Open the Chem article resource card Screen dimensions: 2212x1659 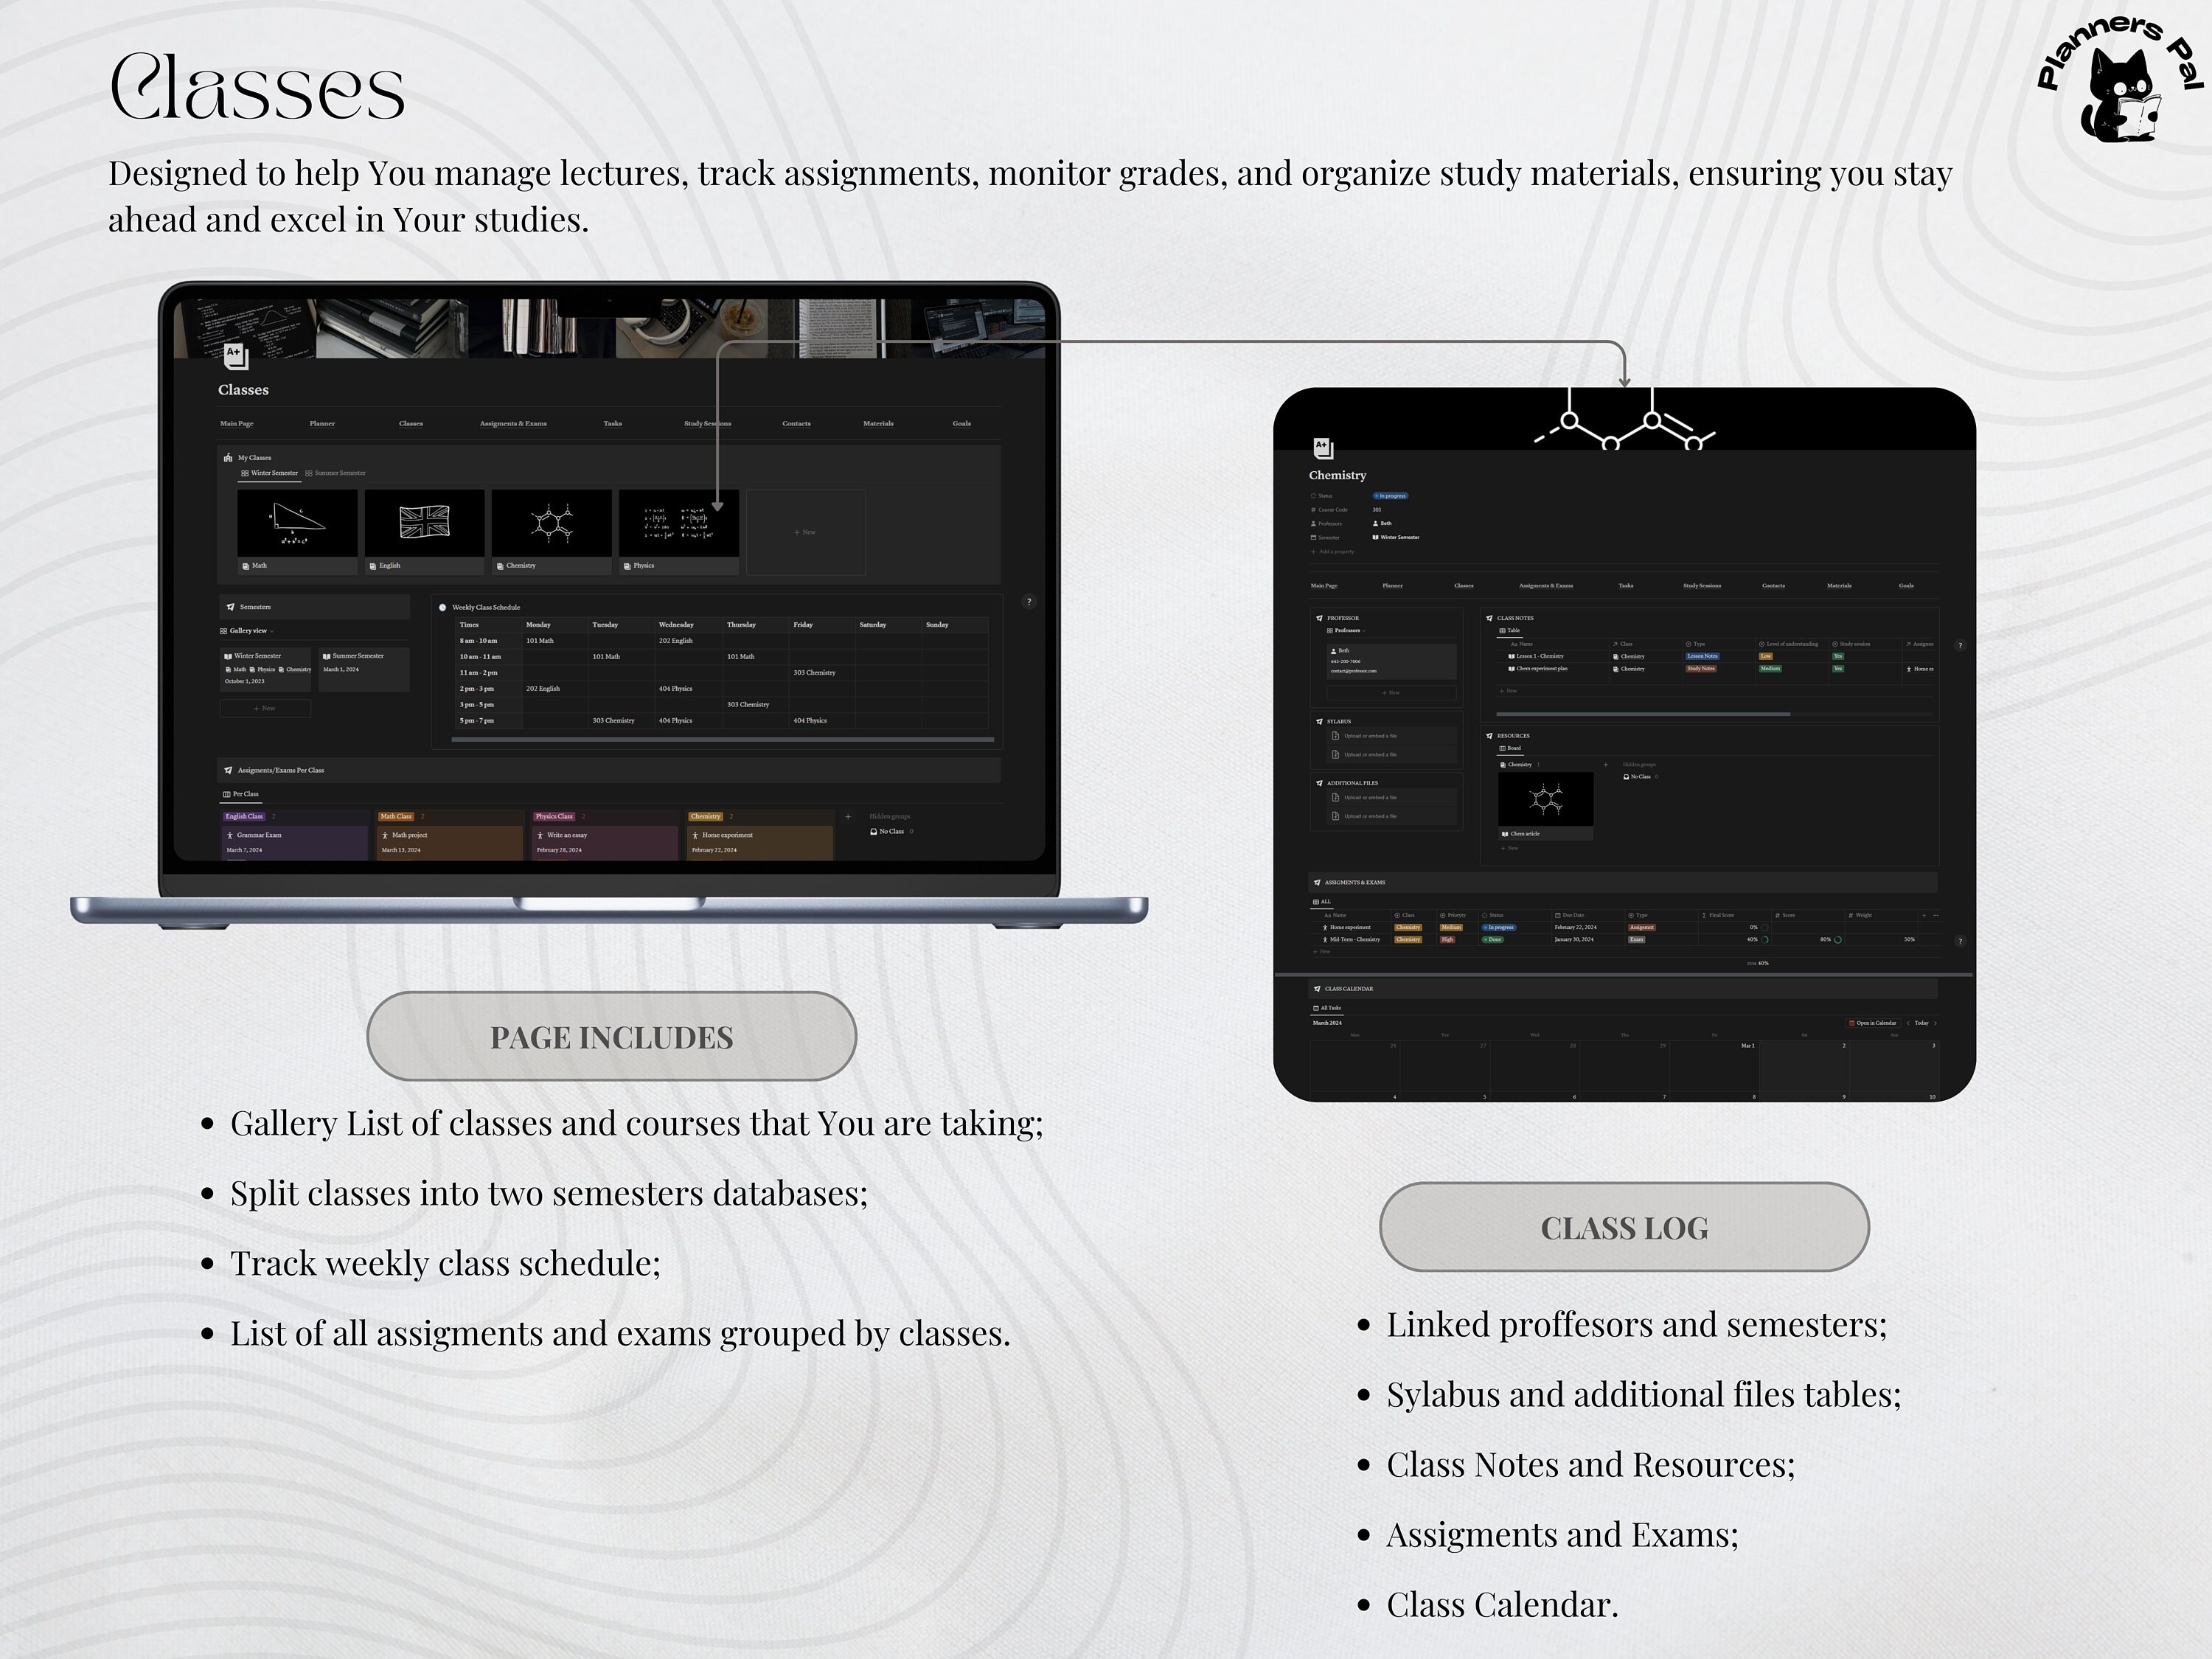coord(1545,806)
